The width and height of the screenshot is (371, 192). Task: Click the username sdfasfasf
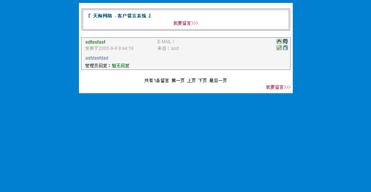coord(95,42)
